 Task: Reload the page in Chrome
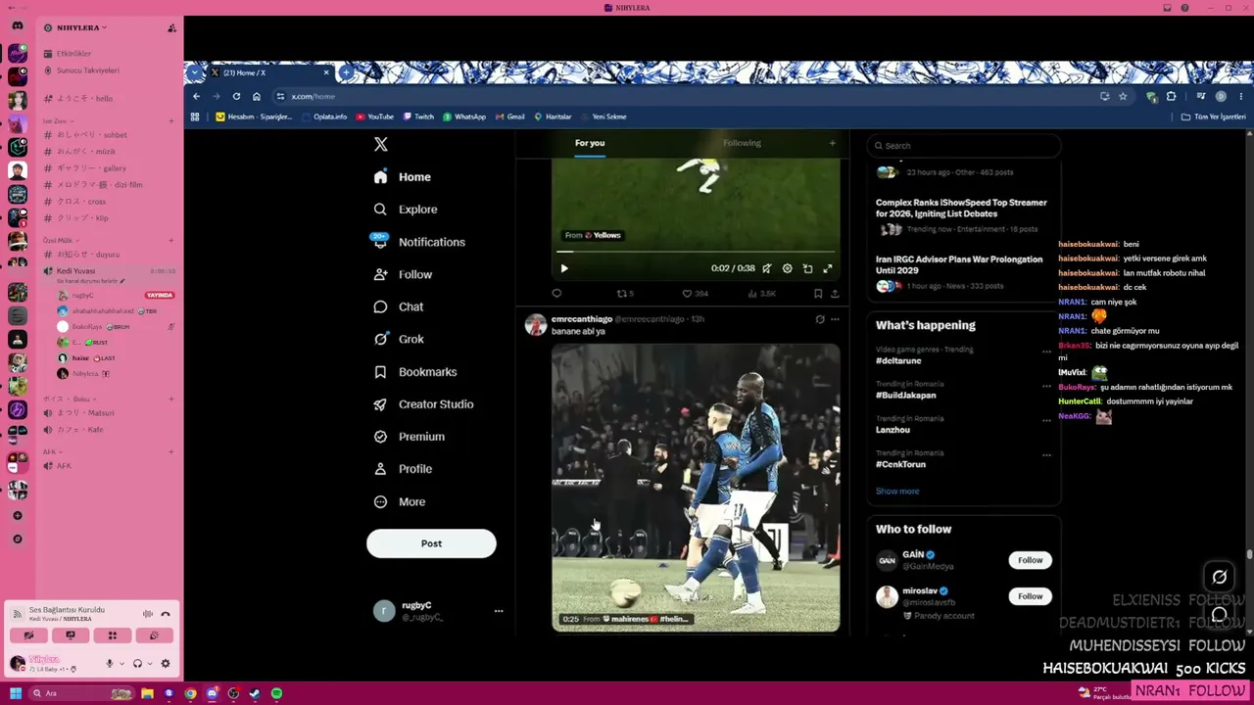[x=236, y=96]
